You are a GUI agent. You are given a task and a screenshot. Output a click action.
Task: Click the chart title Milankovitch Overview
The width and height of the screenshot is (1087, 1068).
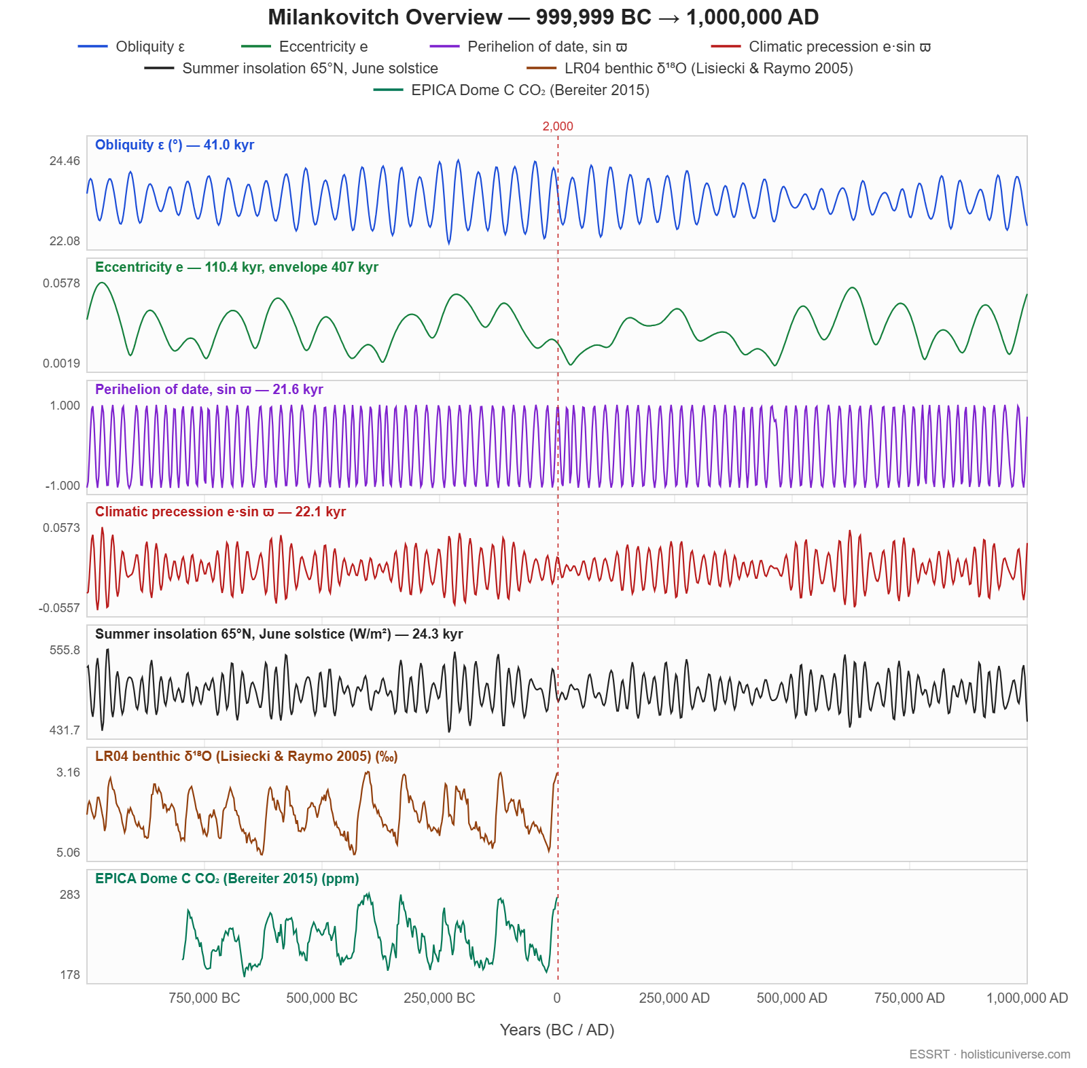point(543,17)
